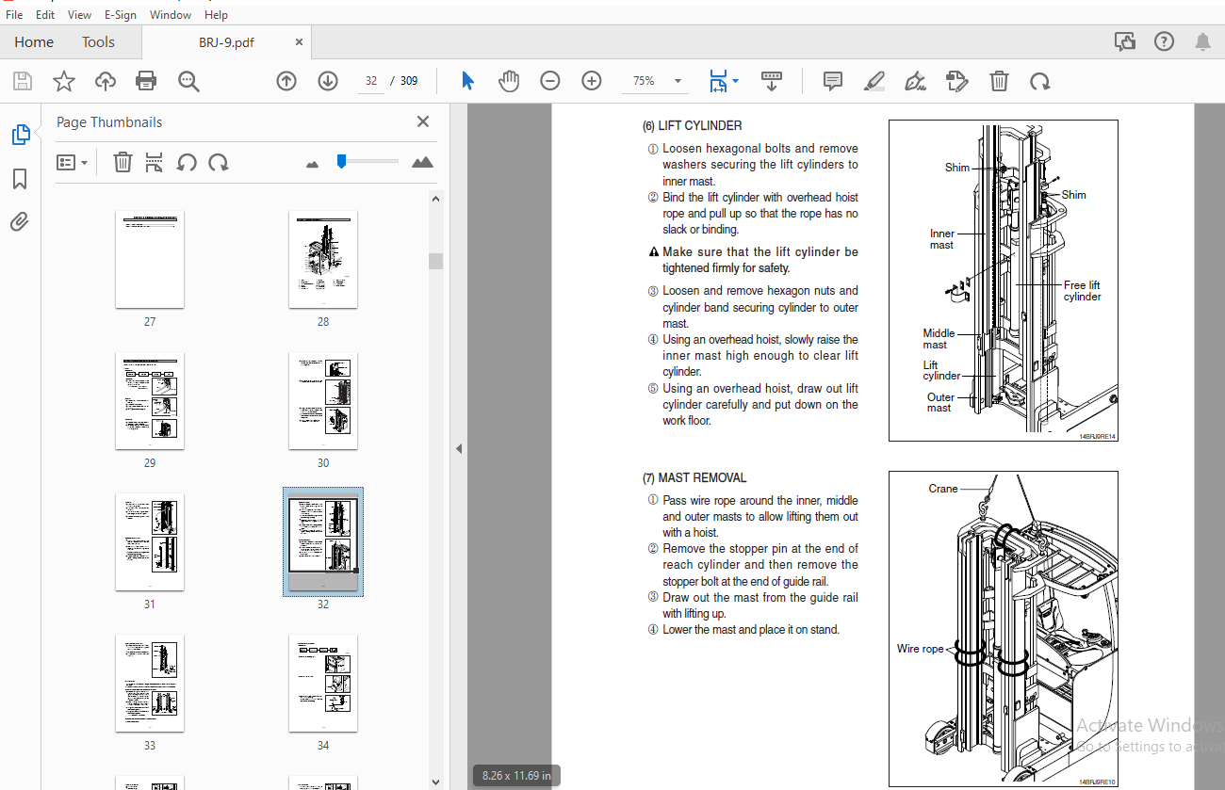
Task: Select the page 30 thumbnail
Action: tap(323, 400)
